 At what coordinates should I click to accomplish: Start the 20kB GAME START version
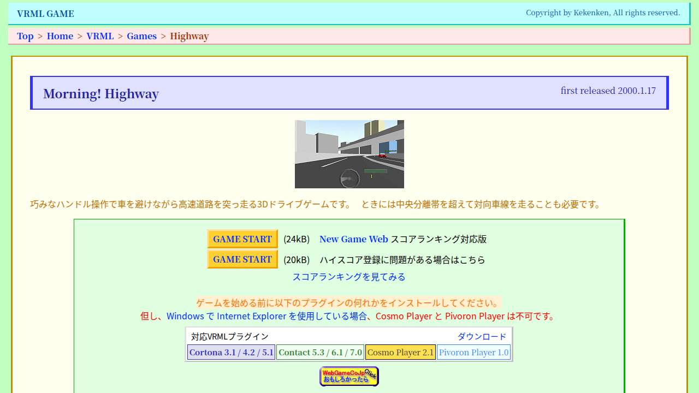pos(242,259)
